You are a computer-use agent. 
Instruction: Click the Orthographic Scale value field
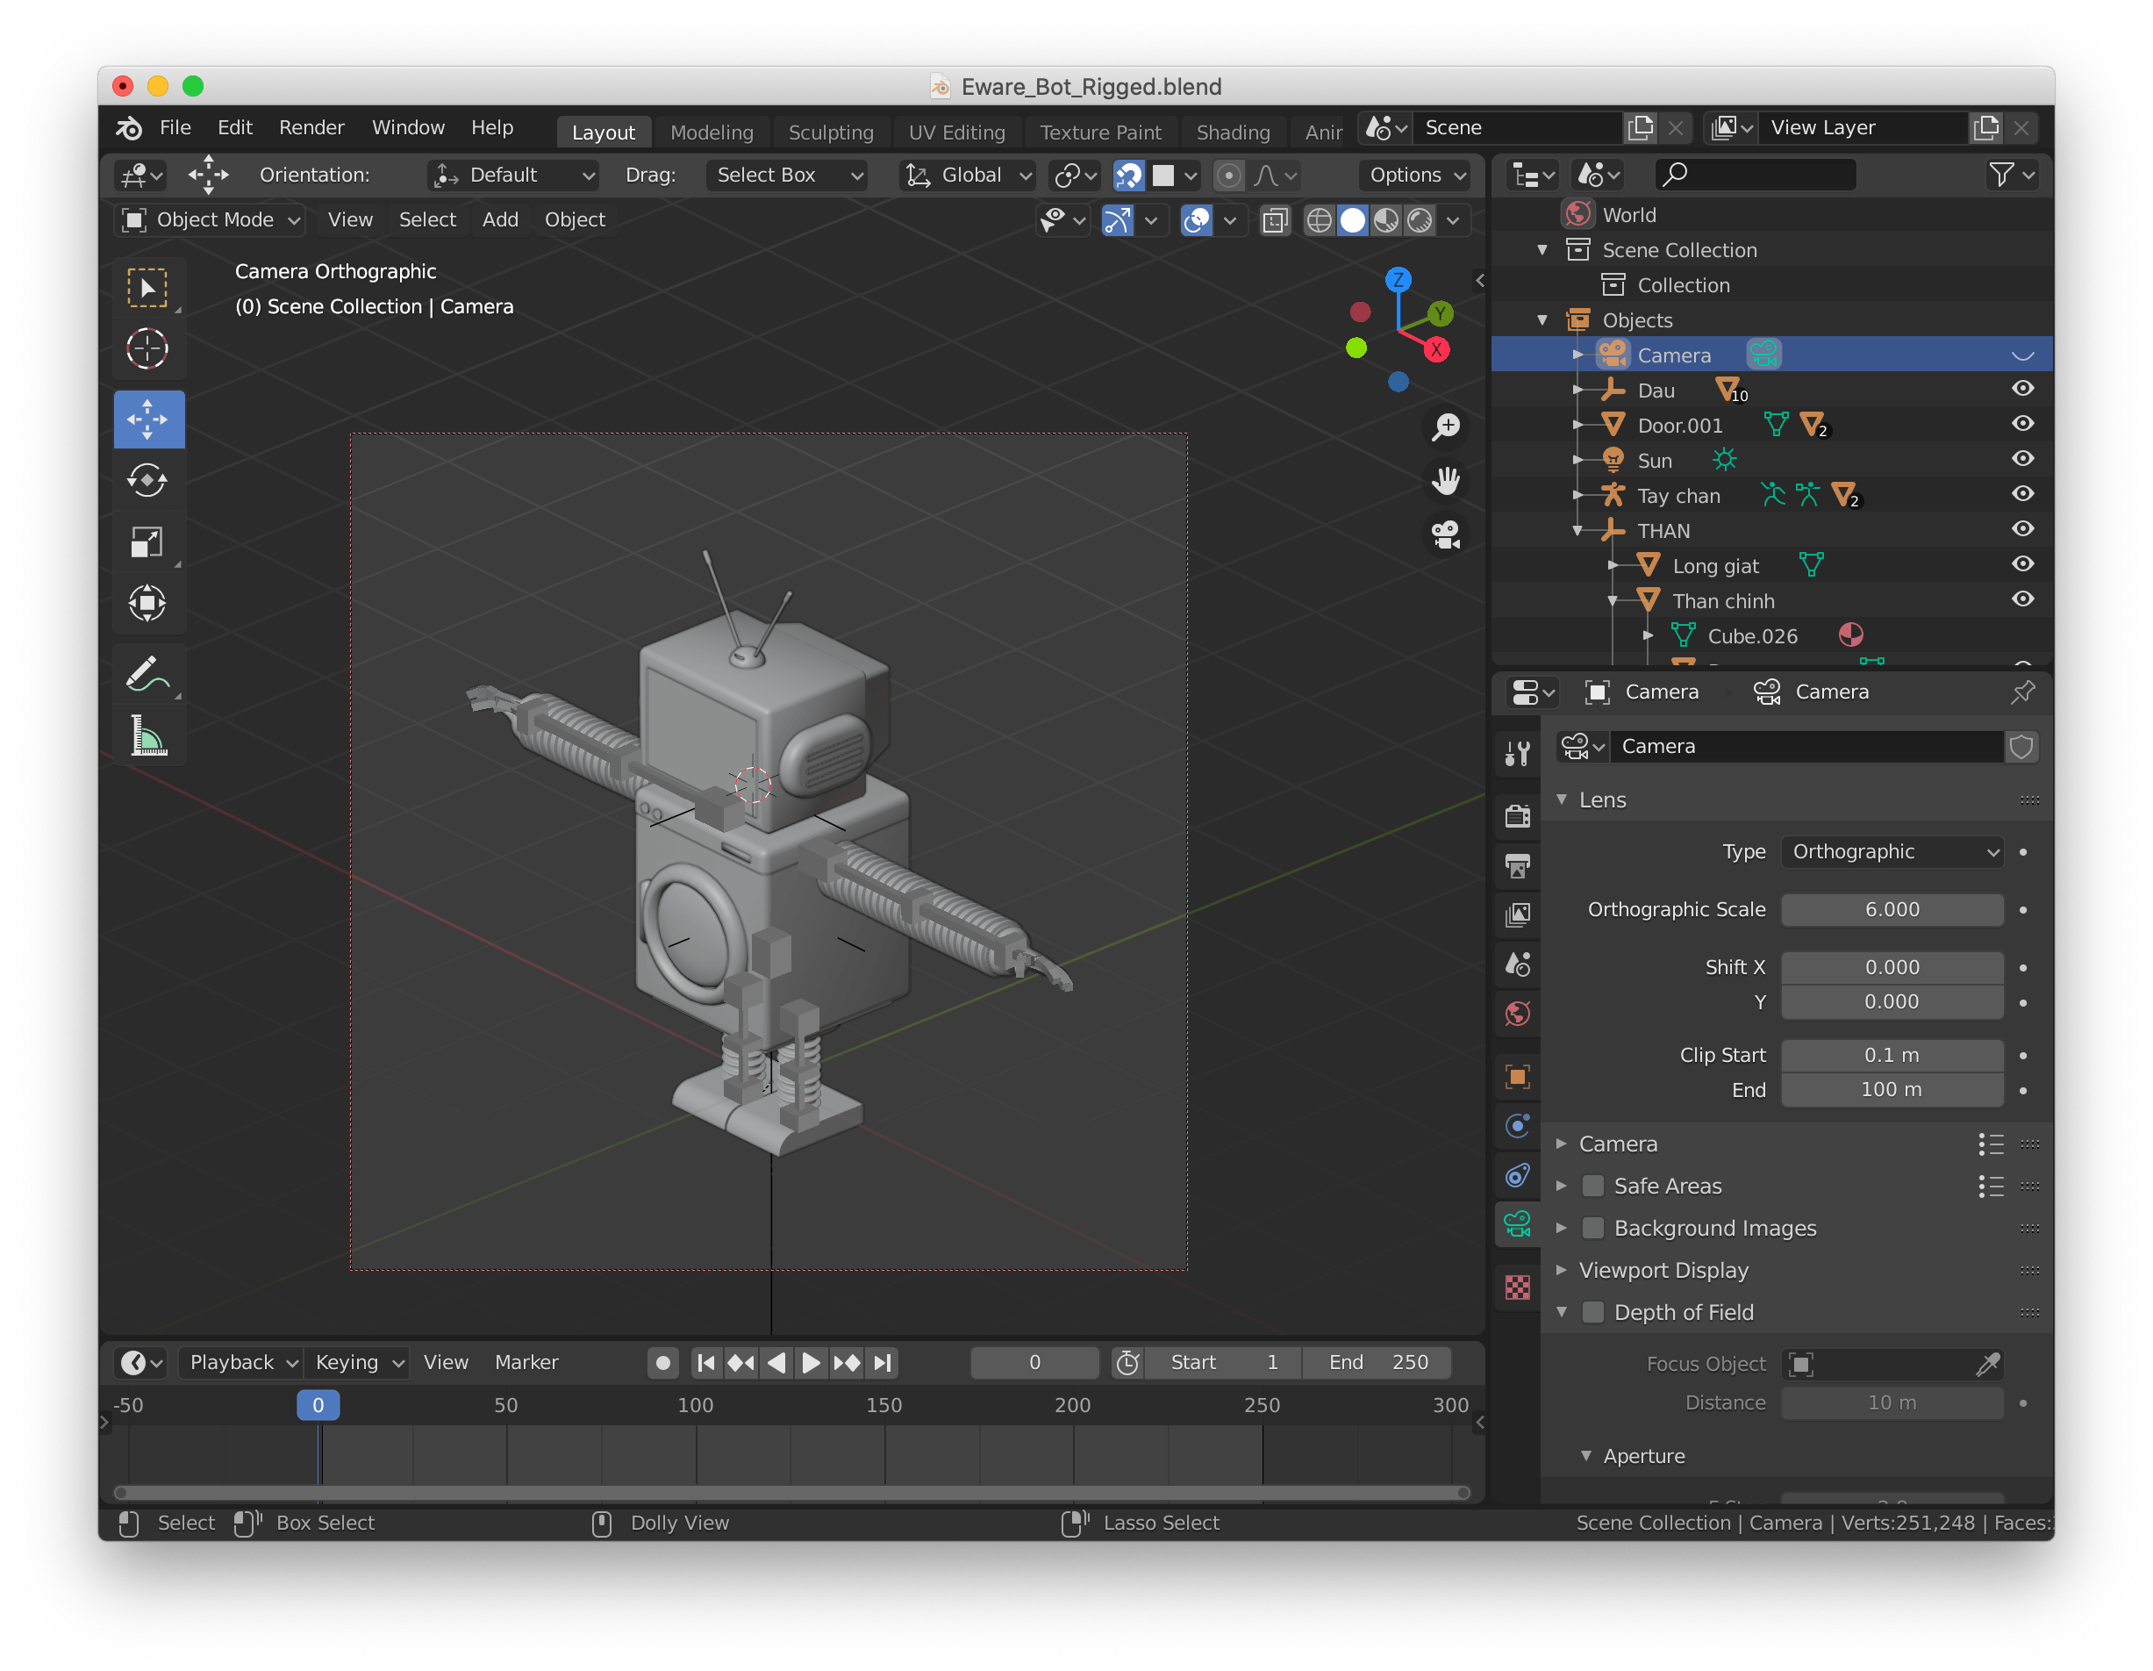1891,909
